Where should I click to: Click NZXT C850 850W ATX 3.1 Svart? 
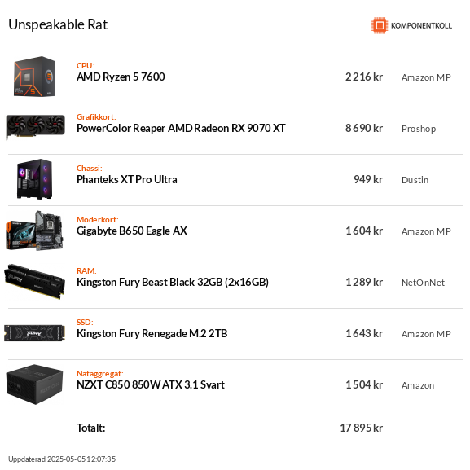pyautogui.click(x=151, y=384)
